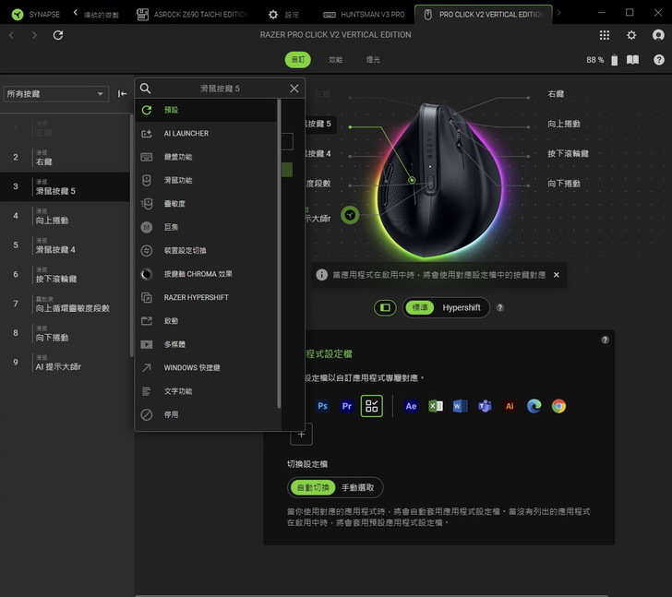Switch to Hypershift mode
Screen dimensions: 672x597
(461, 307)
